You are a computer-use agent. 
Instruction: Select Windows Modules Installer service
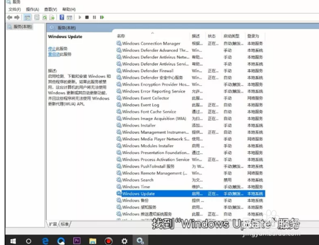(x=190, y=146)
